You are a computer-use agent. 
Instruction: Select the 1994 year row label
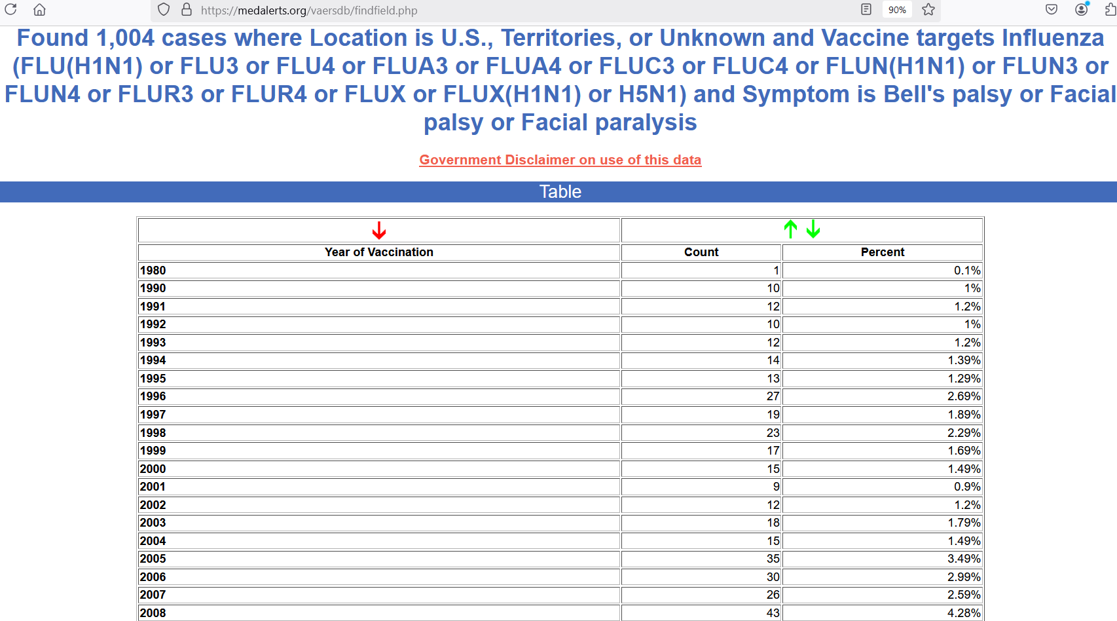click(x=153, y=360)
